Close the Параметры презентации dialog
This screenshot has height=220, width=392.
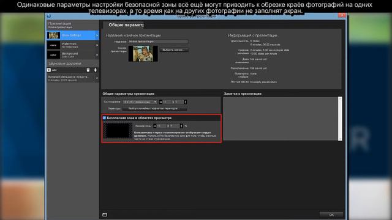coord(342,15)
